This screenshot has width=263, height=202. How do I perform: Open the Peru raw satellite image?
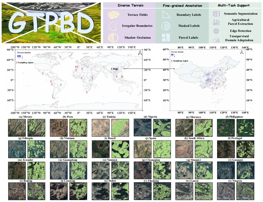click(59, 128)
